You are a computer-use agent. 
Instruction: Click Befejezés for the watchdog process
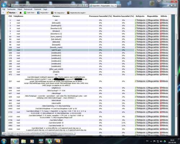point(140,106)
